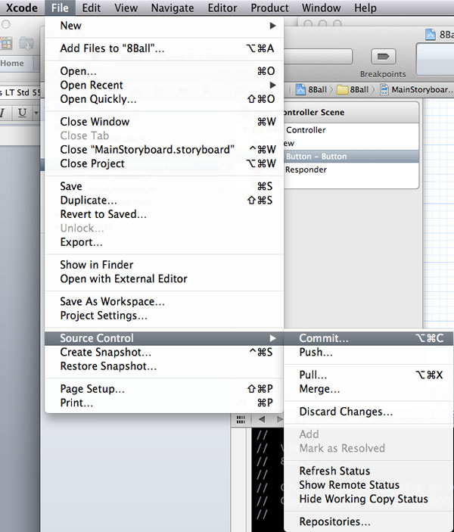Open Home tab in background window
This screenshot has height=532, width=454.
click(x=12, y=63)
